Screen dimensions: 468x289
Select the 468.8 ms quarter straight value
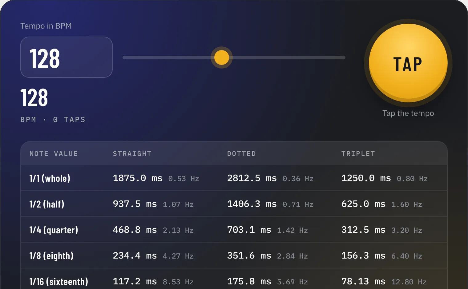135,230
